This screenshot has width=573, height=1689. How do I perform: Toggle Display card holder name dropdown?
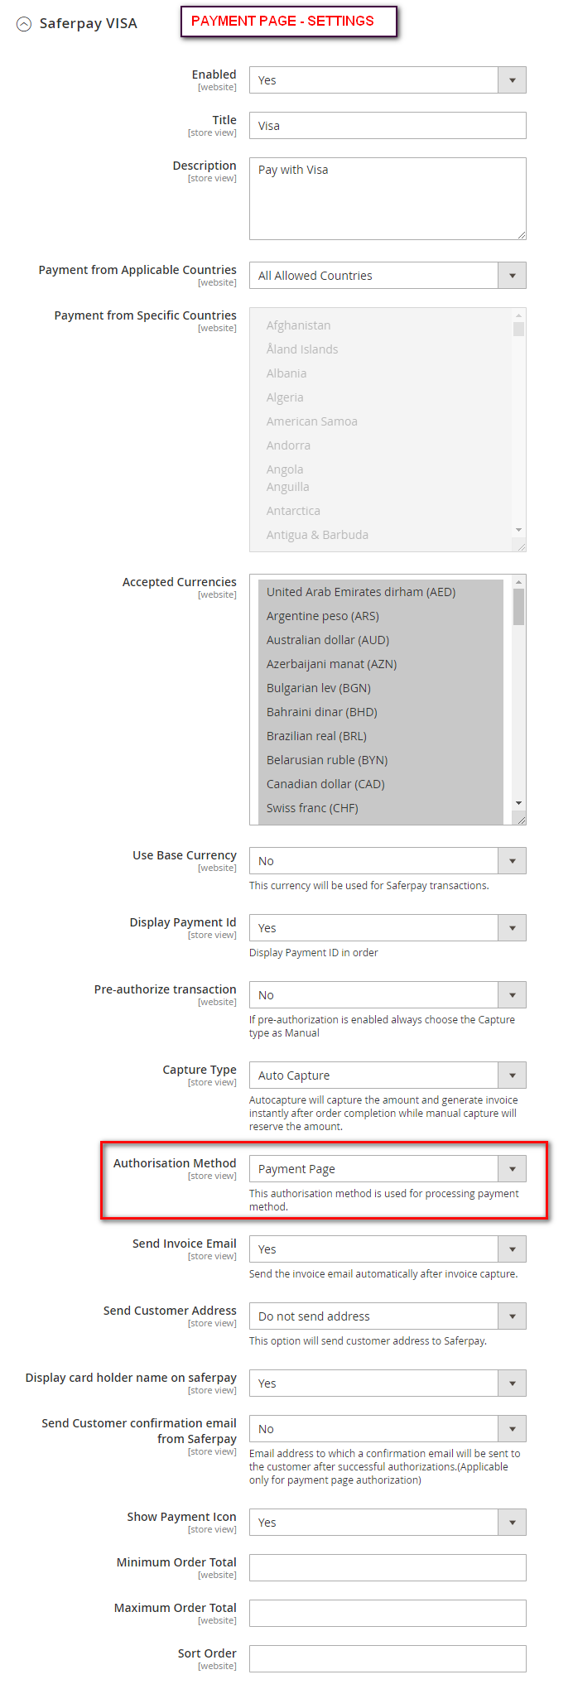[387, 1383]
